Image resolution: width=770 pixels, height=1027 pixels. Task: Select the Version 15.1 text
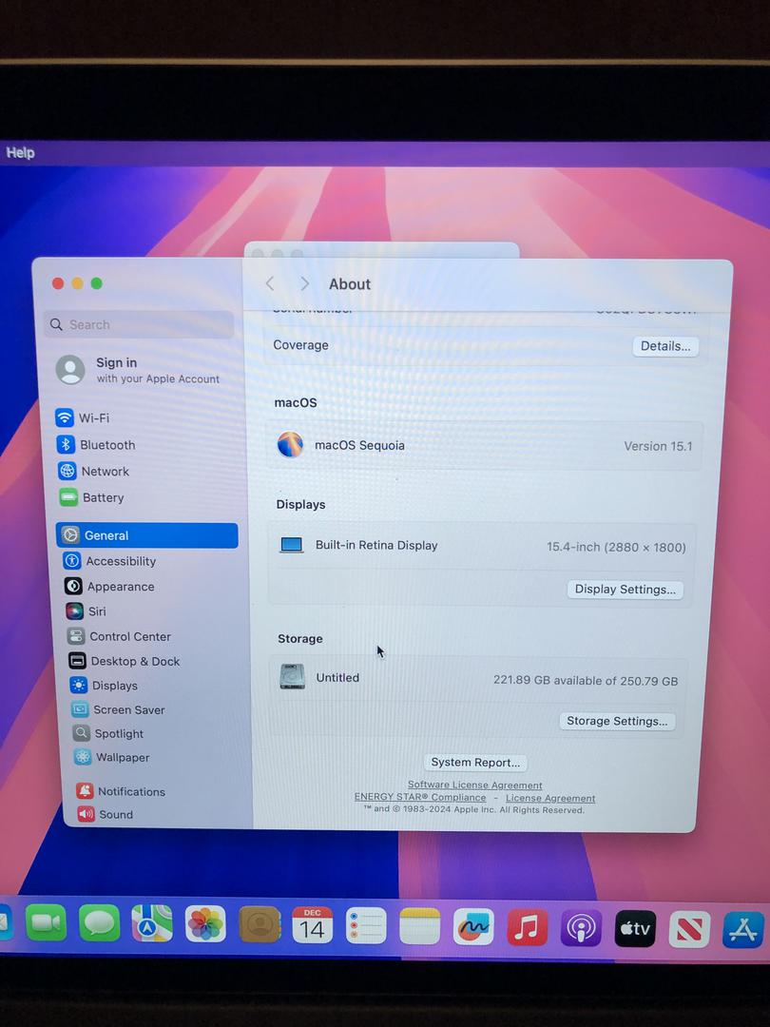point(658,446)
